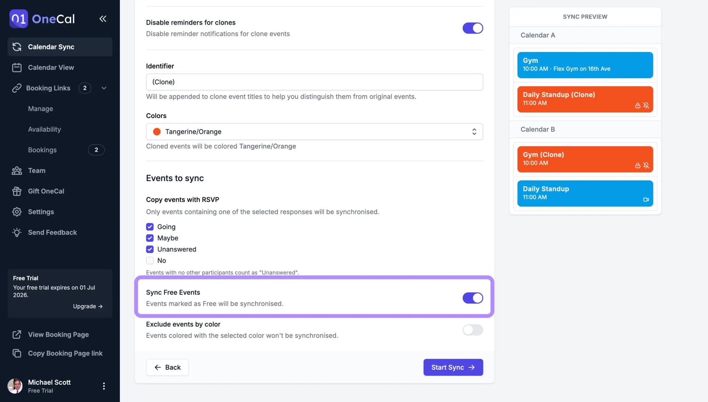The image size is (708, 402).
Task: Click the Upgrade link in Free Trial box
Action: click(x=87, y=306)
